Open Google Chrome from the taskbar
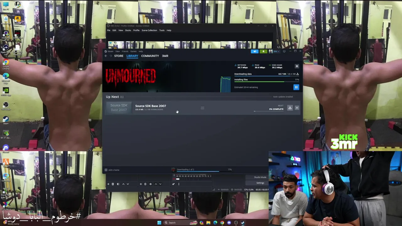Screen dimensions: 402x226 point(222,223)
